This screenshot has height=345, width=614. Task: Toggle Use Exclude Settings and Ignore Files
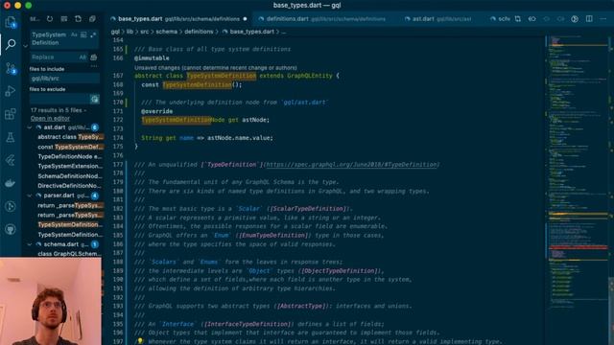tap(94, 99)
